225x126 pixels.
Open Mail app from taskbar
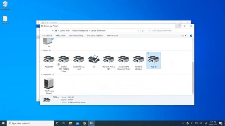[x=77, y=123]
